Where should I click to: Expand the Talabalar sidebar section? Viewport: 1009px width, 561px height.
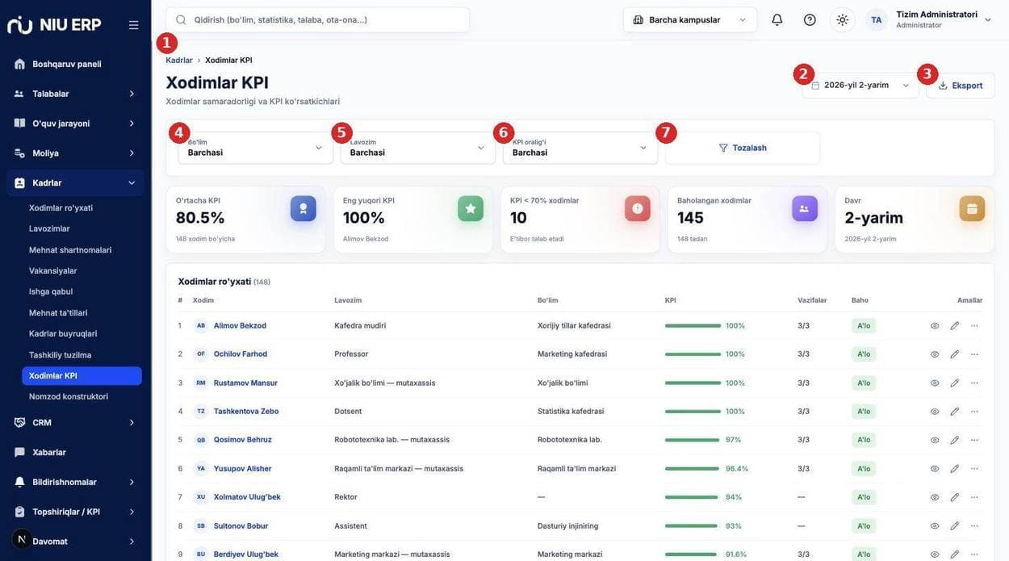click(x=75, y=94)
